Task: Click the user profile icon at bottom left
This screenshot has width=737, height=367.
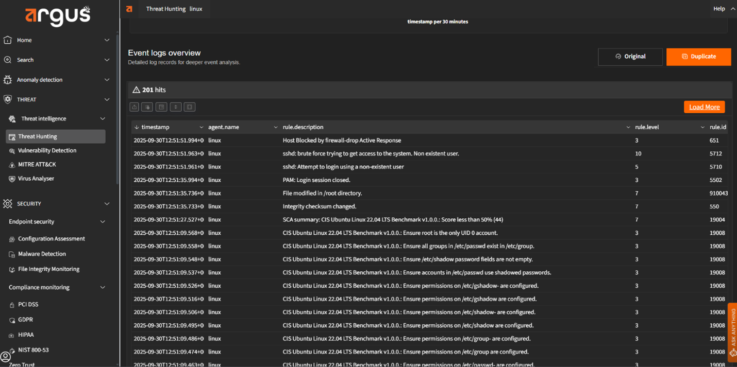Action: point(6,356)
